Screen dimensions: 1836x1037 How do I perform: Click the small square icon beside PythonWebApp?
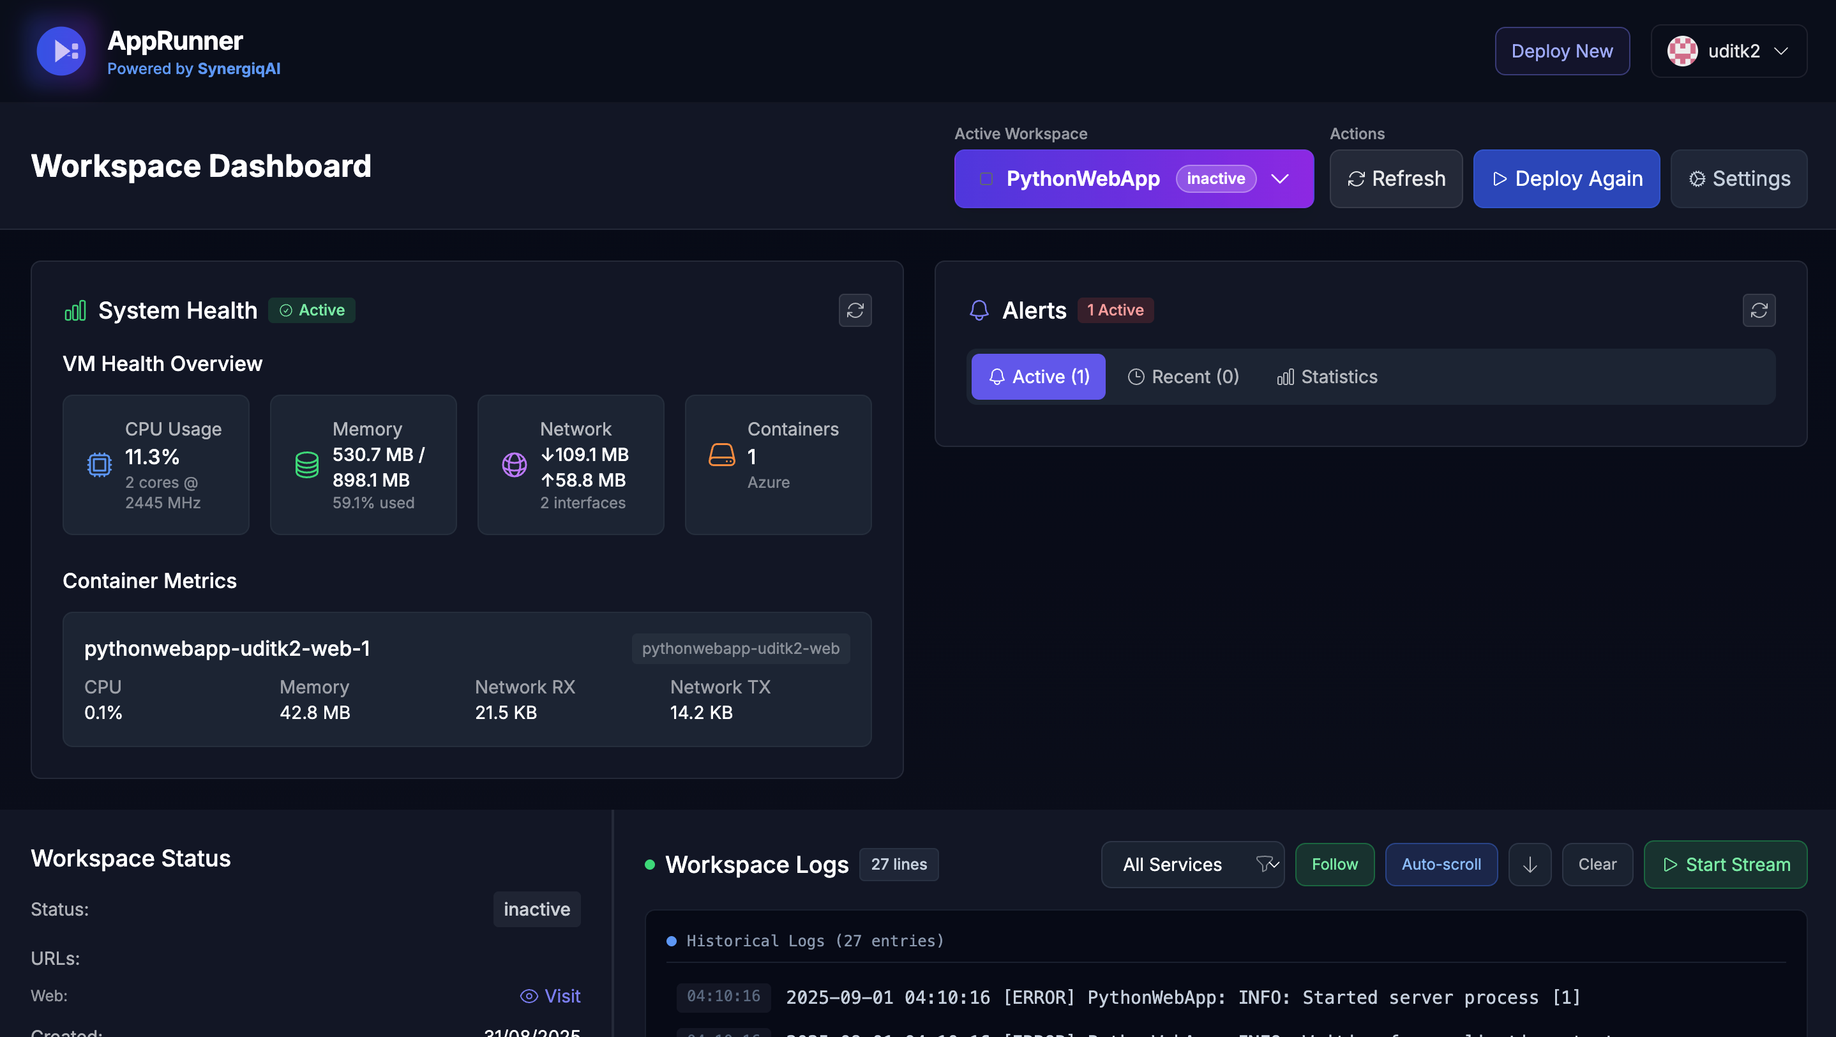pos(986,179)
